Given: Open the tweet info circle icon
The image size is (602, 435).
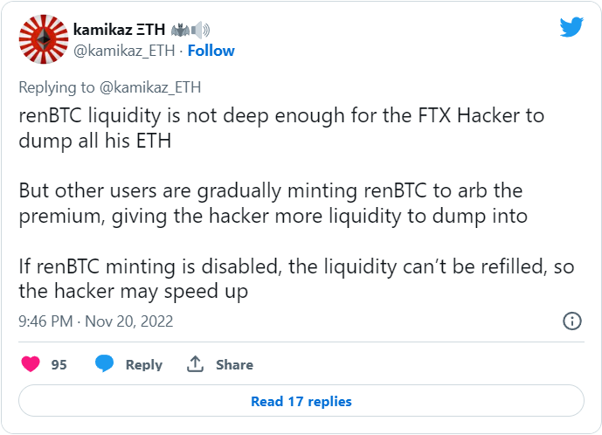Looking at the screenshot, I should [x=572, y=321].
